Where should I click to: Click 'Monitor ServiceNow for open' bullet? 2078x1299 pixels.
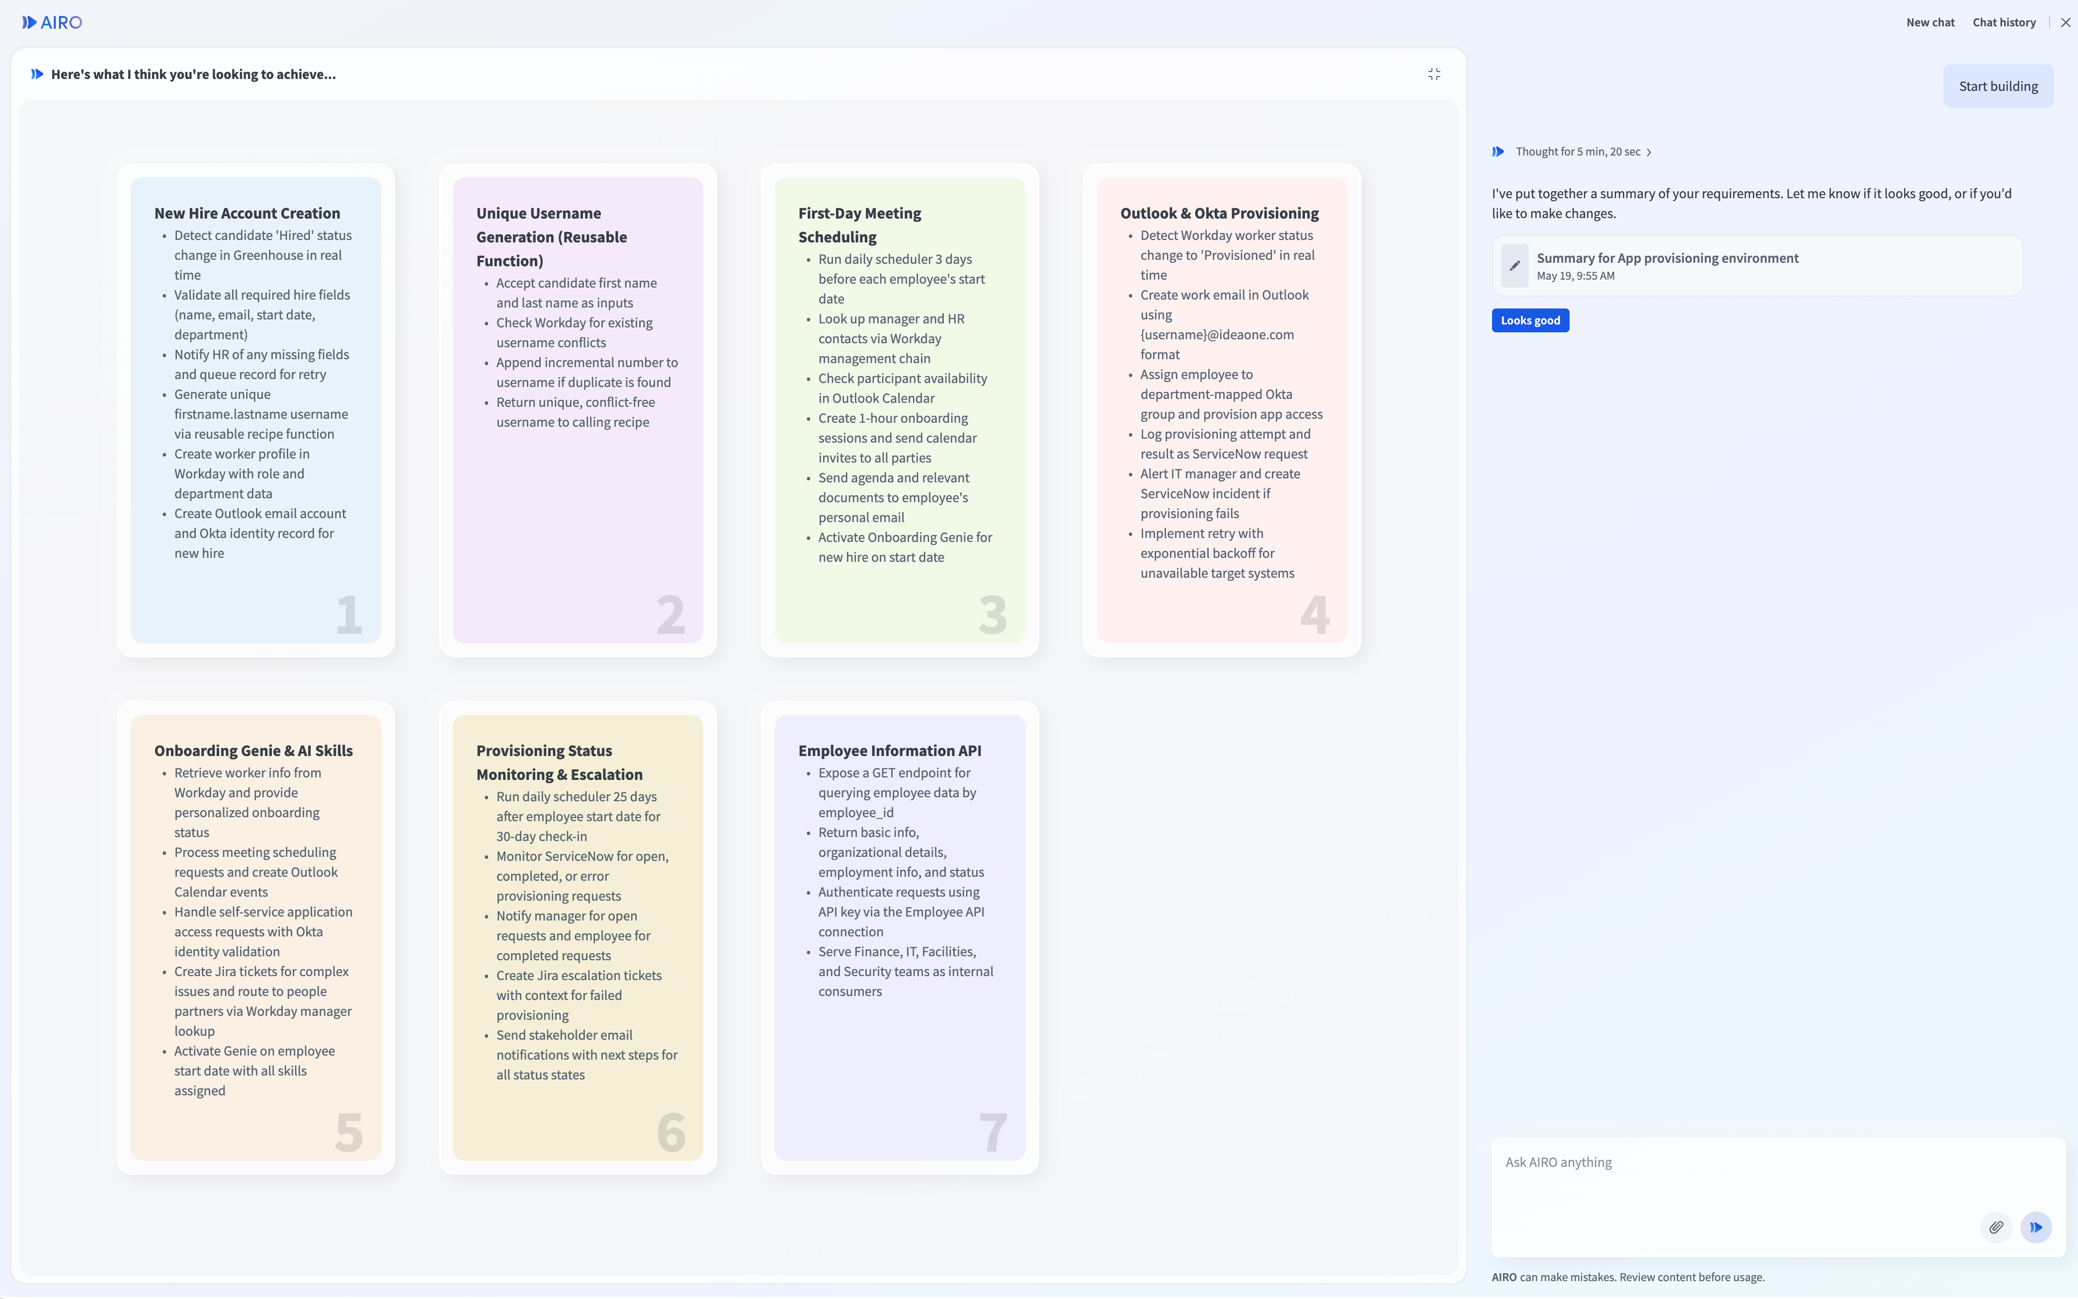pos(582,875)
